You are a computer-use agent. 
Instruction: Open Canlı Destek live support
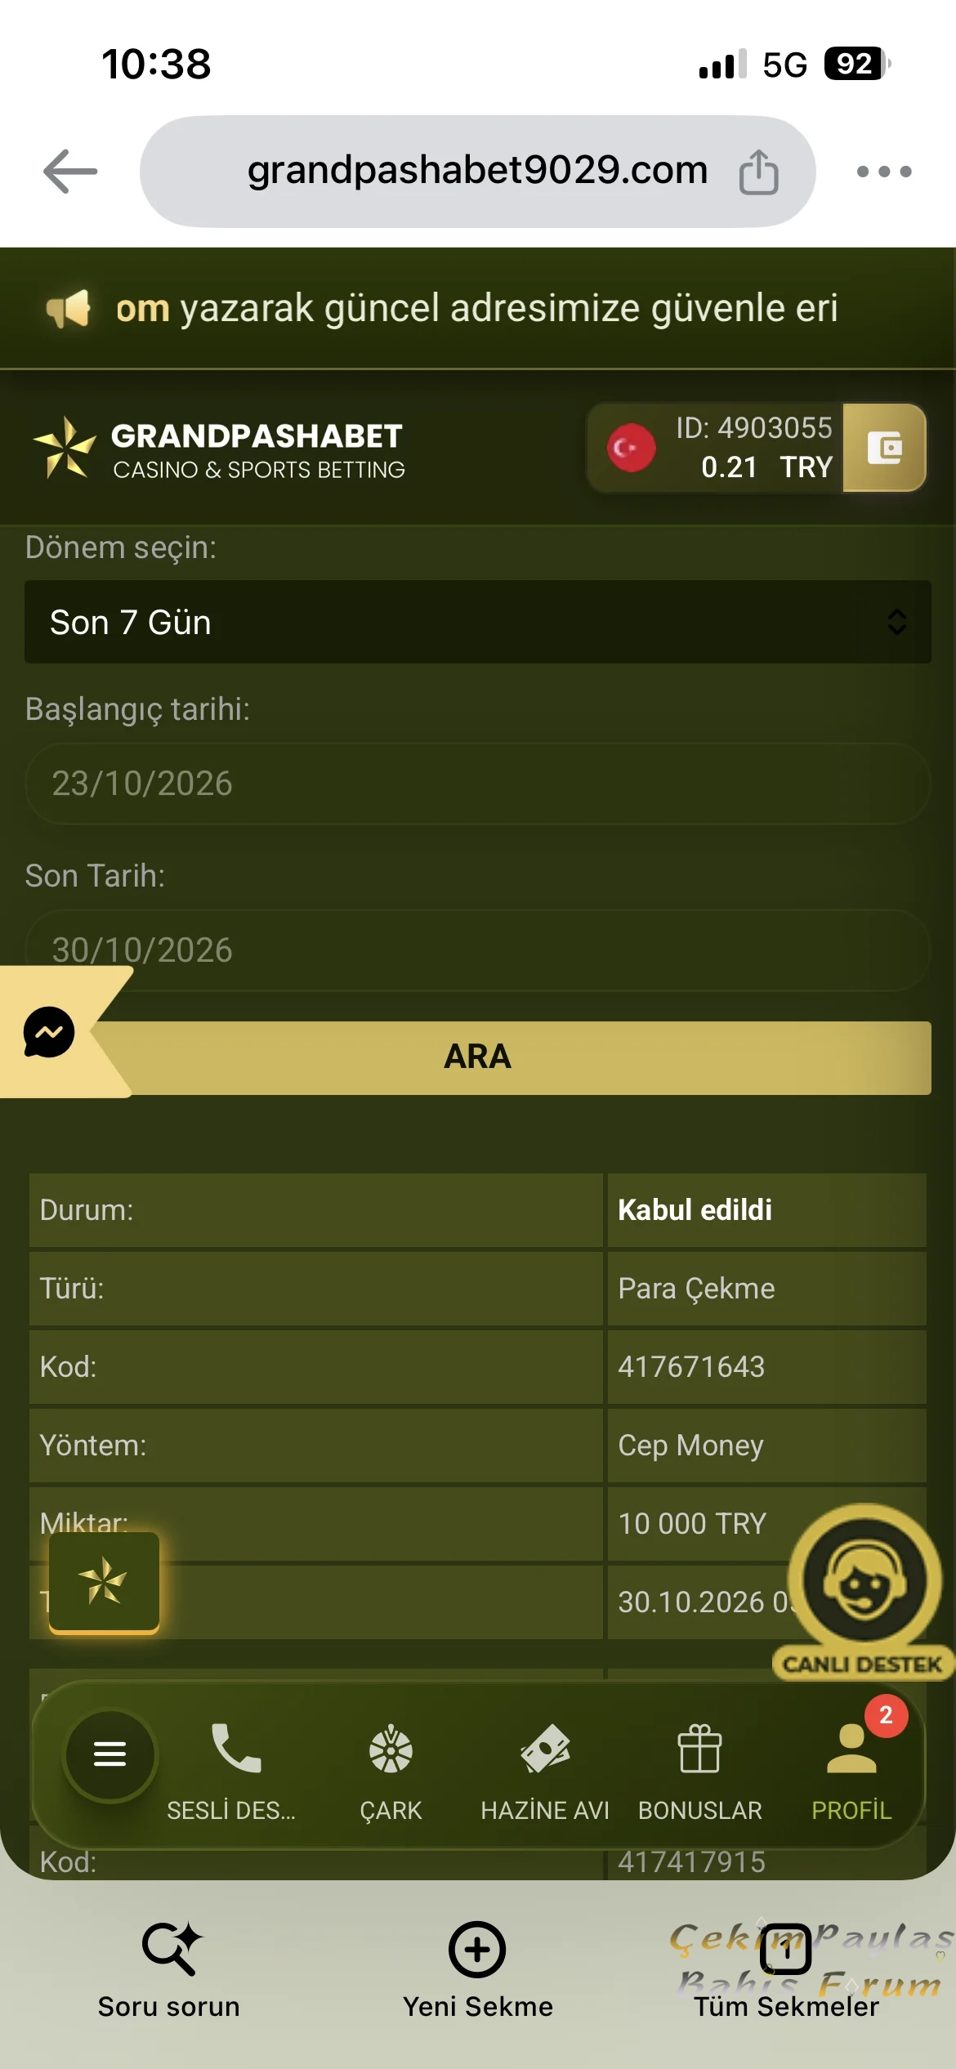(864, 1592)
